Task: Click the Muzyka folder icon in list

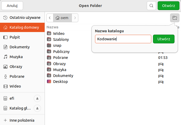Action: [x=49, y=69]
